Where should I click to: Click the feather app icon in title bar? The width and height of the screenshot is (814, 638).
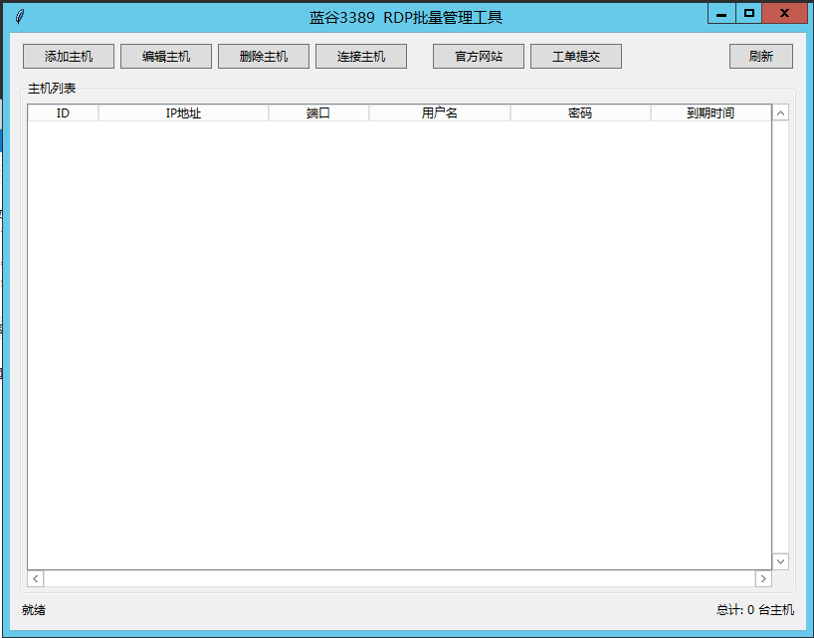(20, 17)
